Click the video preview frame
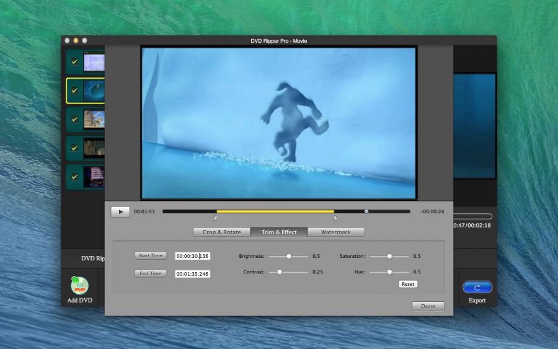 click(x=278, y=123)
